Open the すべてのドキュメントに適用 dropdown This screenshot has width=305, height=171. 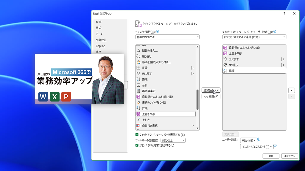(x=254, y=37)
